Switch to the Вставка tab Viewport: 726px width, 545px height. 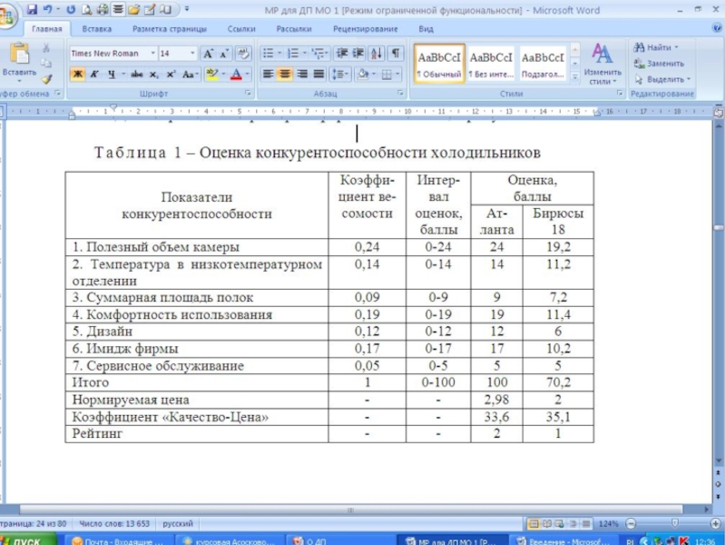point(97,29)
